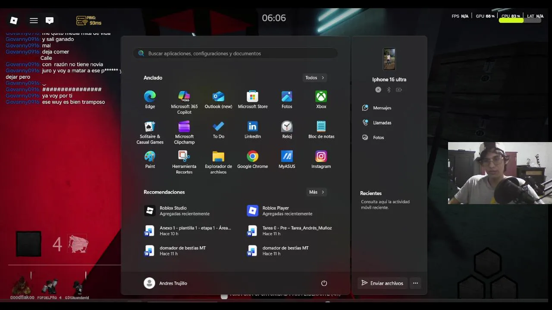Click the power button icon

pyautogui.click(x=324, y=283)
